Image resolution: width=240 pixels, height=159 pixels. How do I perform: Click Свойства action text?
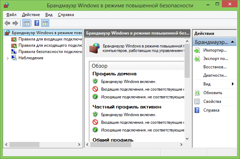click(212, 101)
